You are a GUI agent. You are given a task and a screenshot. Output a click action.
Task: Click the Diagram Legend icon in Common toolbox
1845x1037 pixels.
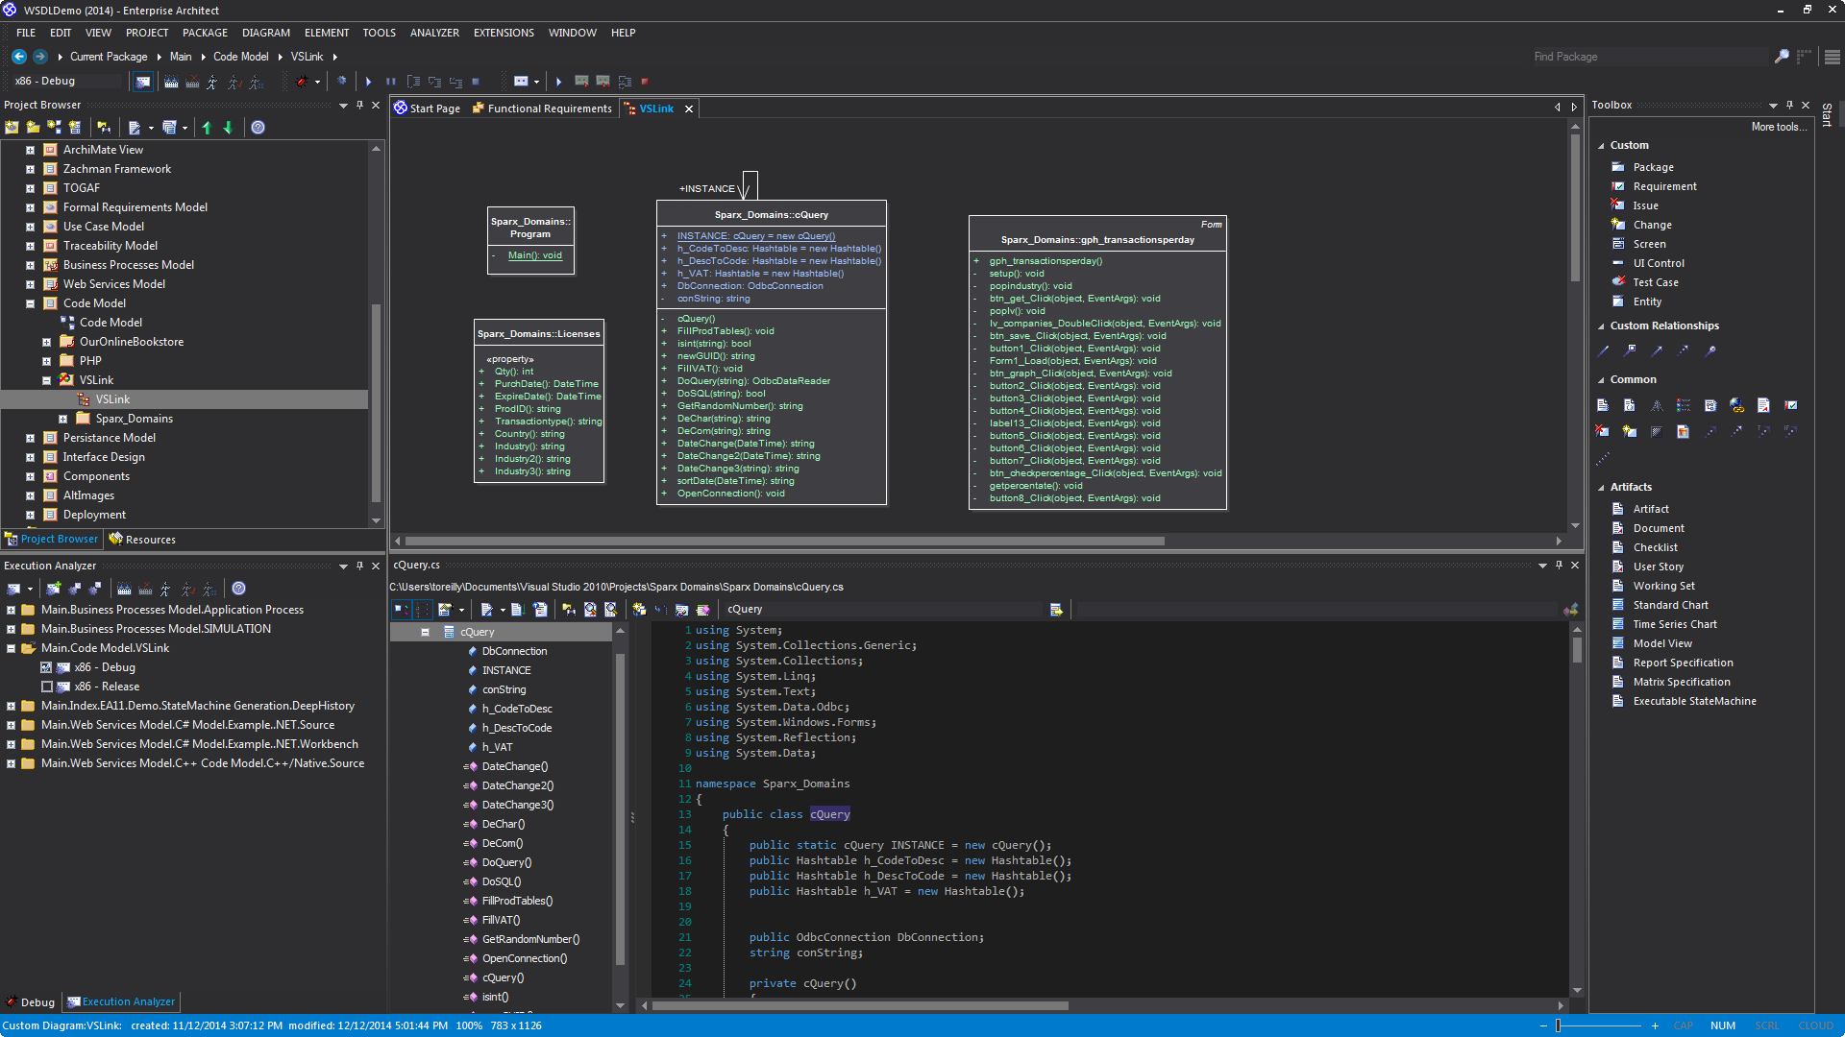coord(1683,405)
